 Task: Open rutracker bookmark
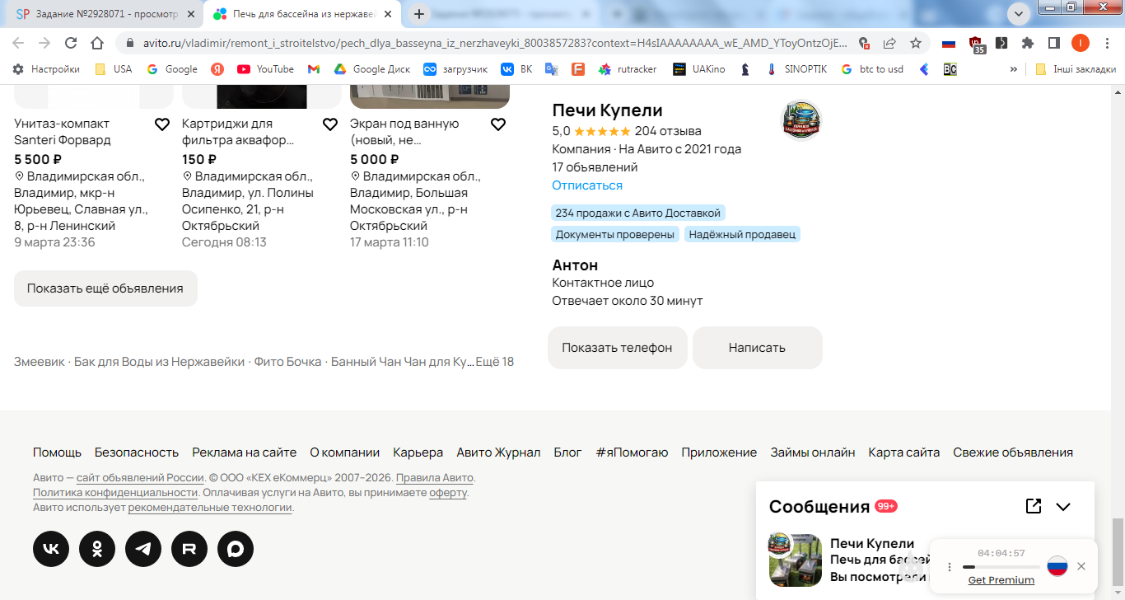pos(628,69)
